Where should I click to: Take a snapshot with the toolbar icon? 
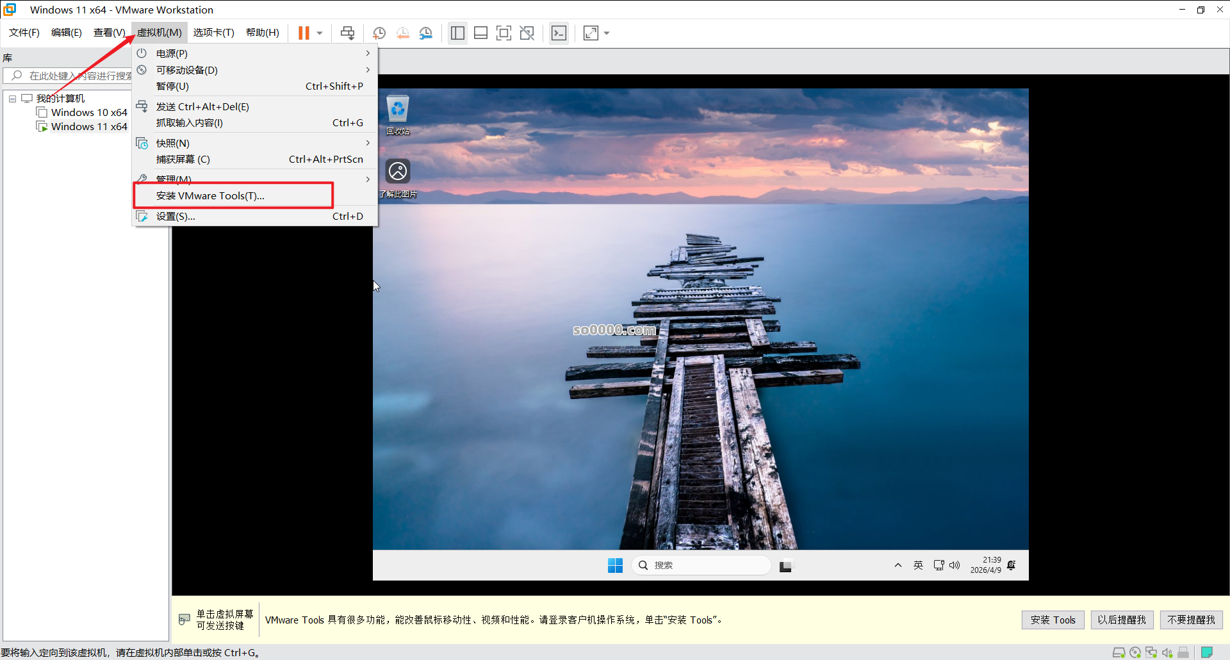[x=379, y=33]
